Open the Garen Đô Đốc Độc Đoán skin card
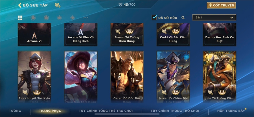The image size is (254, 117). [127, 77]
